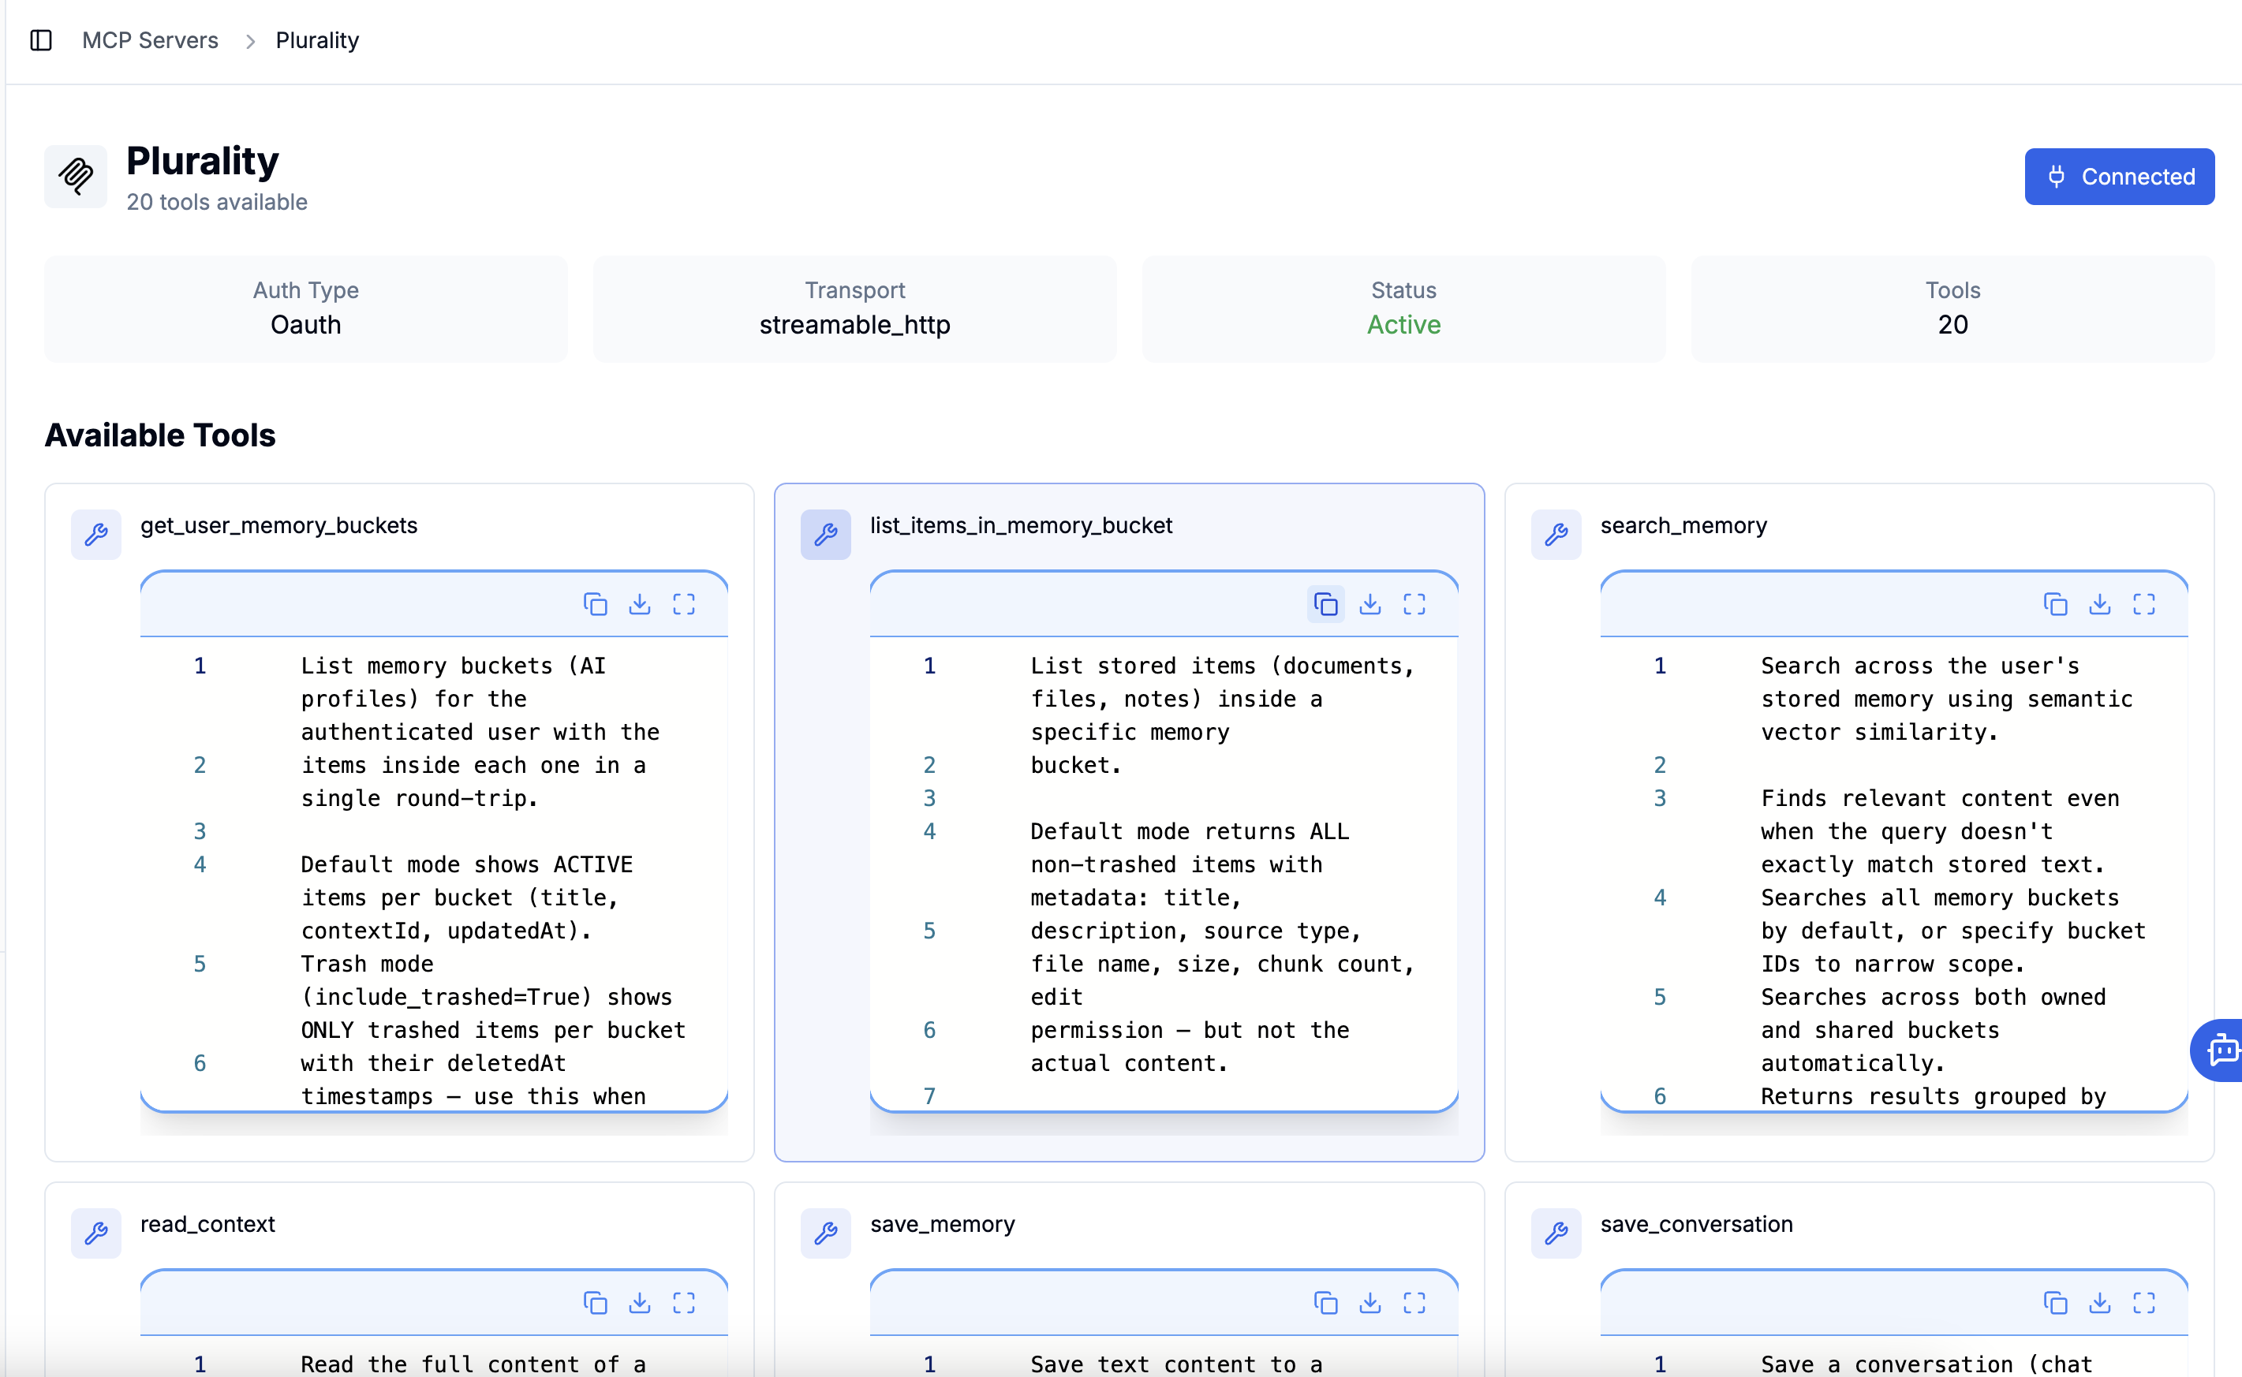Select the get_user_memory_buckets tool title
Screen dimensions: 2242x1377
click(278, 525)
